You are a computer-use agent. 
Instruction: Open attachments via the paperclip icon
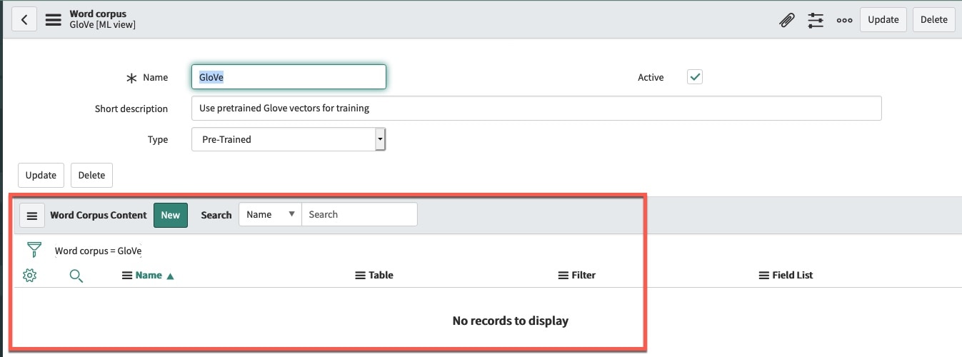(x=786, y=20)
